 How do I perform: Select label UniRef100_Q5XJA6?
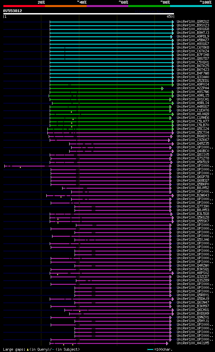coord(193,240)
